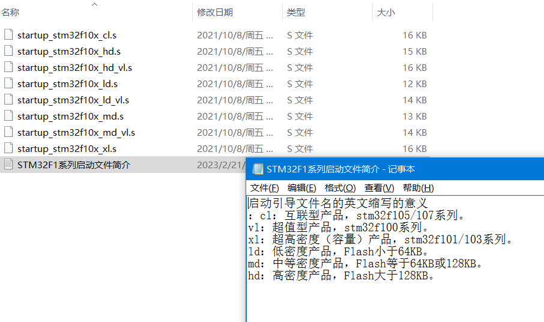This screenshot has height=322, width=544.
Task: Select file name startup_stm32f10x_xl.s
Action: coord(67,149)
